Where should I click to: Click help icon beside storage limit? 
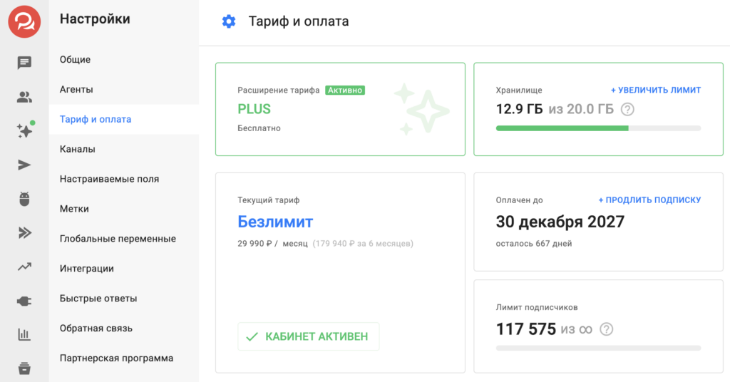[627, 110]
